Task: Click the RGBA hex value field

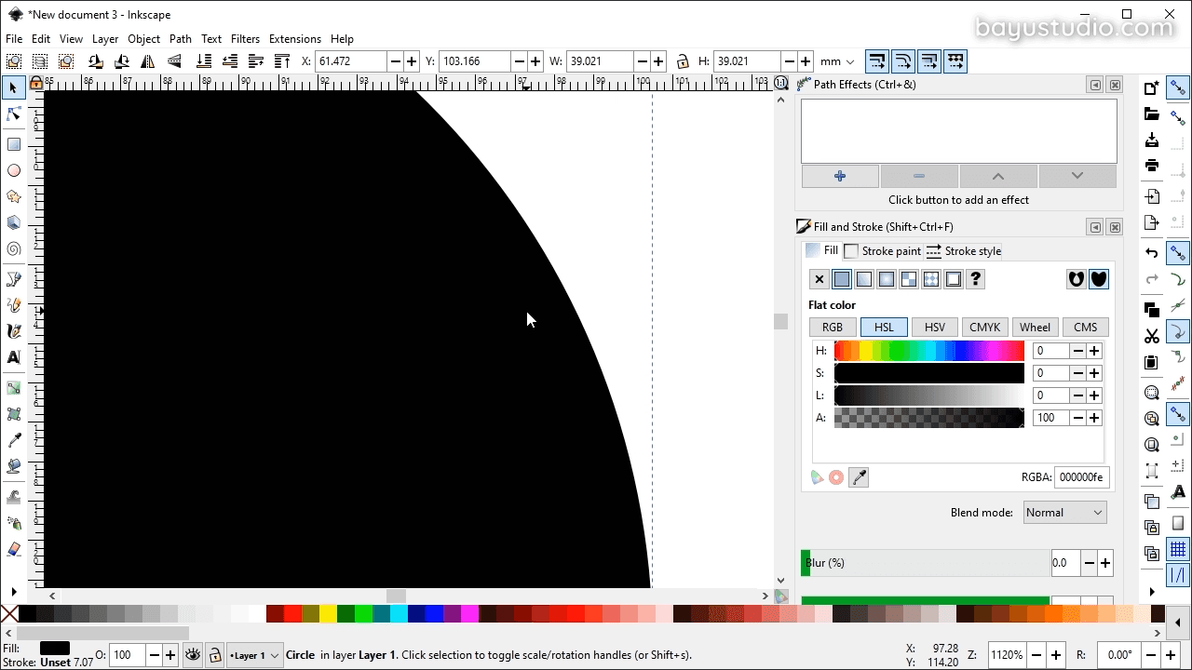Action: tap(1080, 477)
